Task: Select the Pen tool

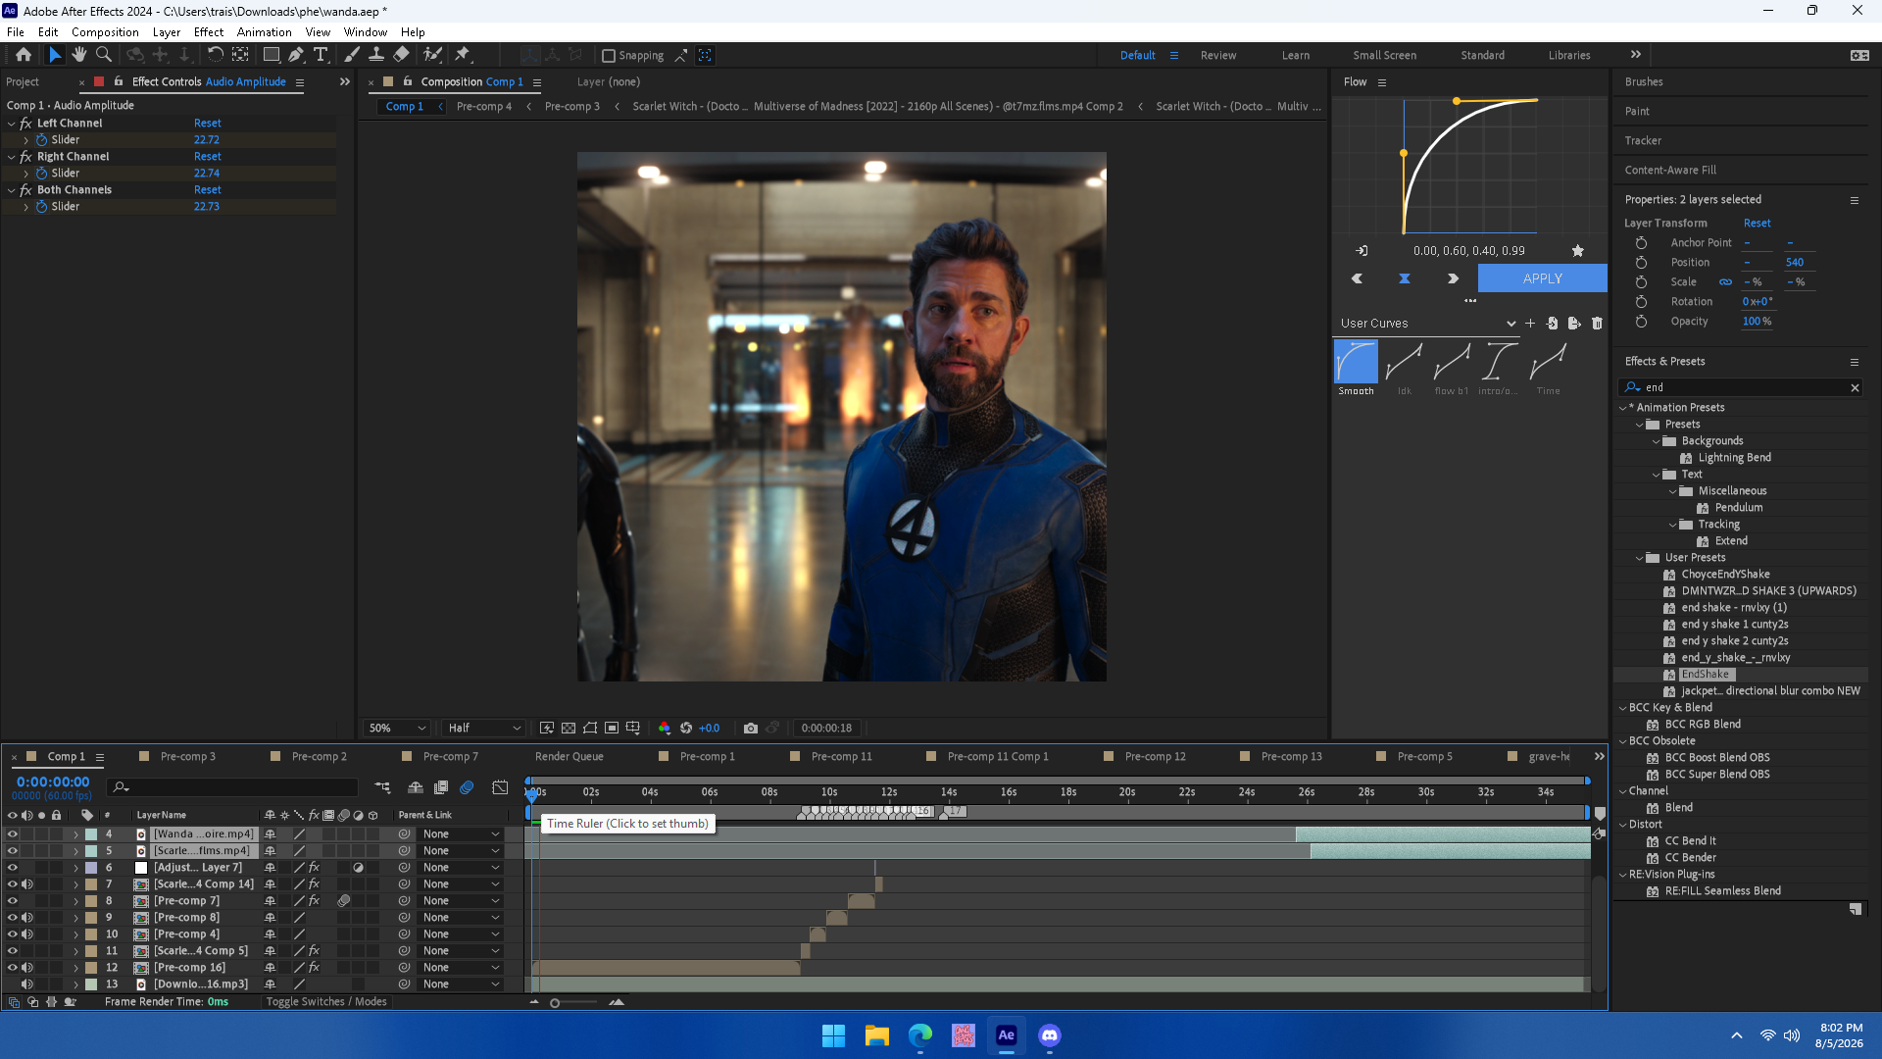Action: click(x=296, y=55)
